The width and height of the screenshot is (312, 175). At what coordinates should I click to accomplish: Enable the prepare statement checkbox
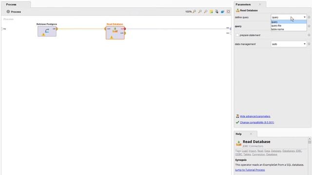point(237,35)
